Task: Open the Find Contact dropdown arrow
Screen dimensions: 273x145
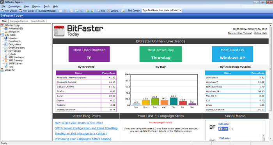Action: 180,10
